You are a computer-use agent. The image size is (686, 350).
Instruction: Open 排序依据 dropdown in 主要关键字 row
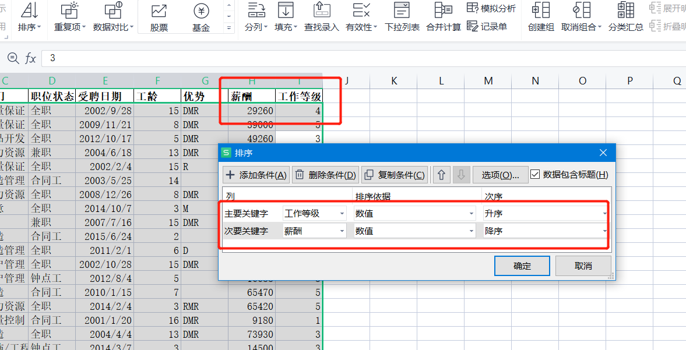pyautogui.click(x=415, y=214)
